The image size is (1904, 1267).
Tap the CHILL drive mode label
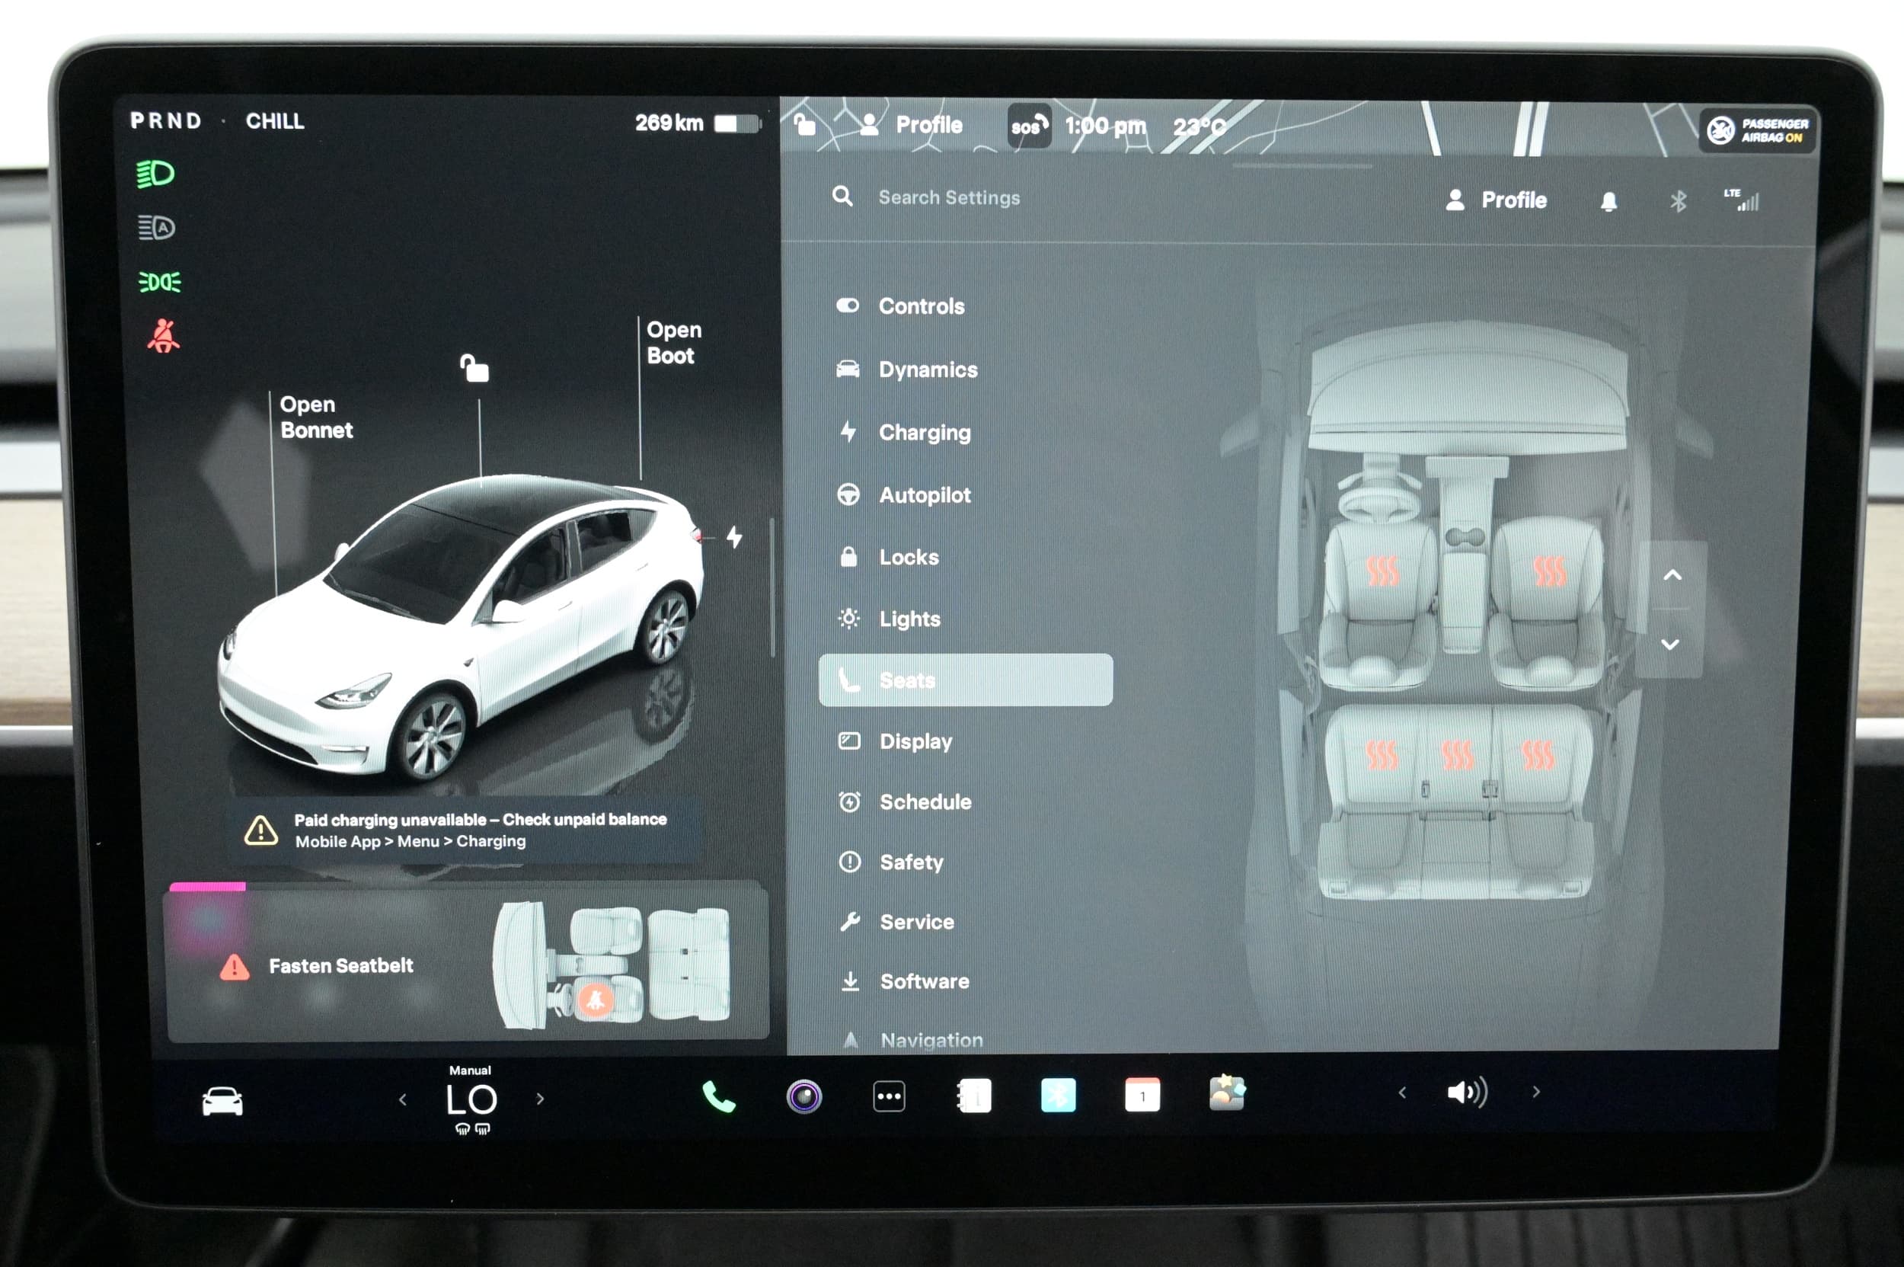[x=275, y=121]
